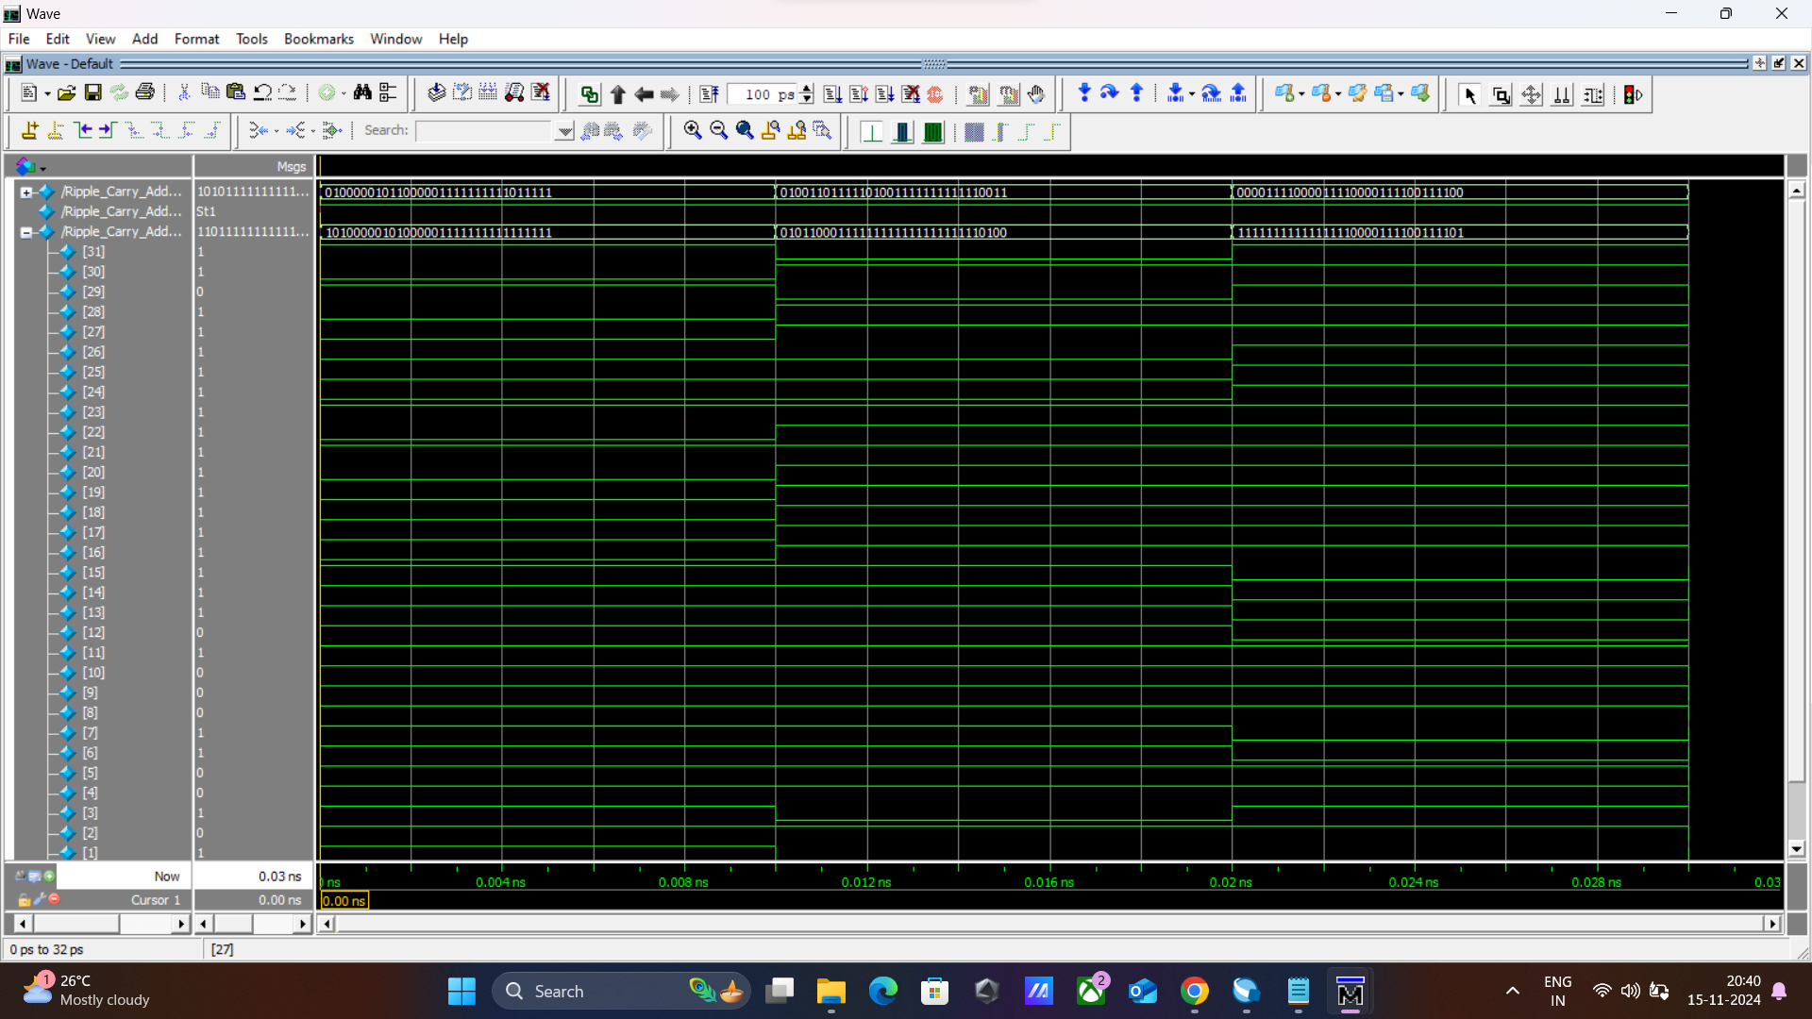Viewport: 1812px width, 1019px height.
Task: Open Google Chrome from the taskbar
Action: pos(1194,992)
